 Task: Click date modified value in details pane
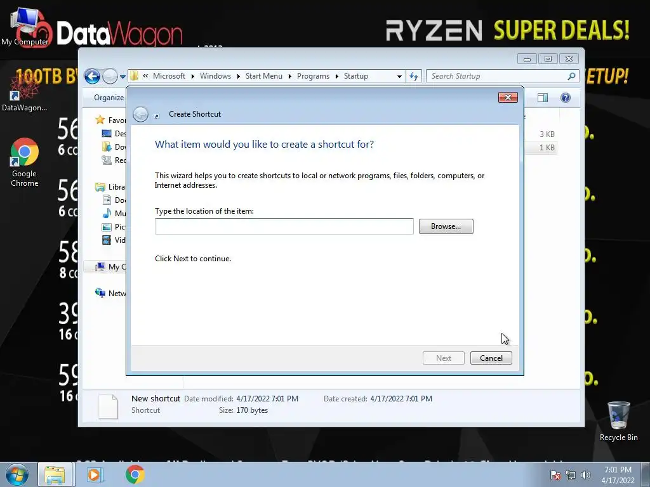tap(267, 399)
